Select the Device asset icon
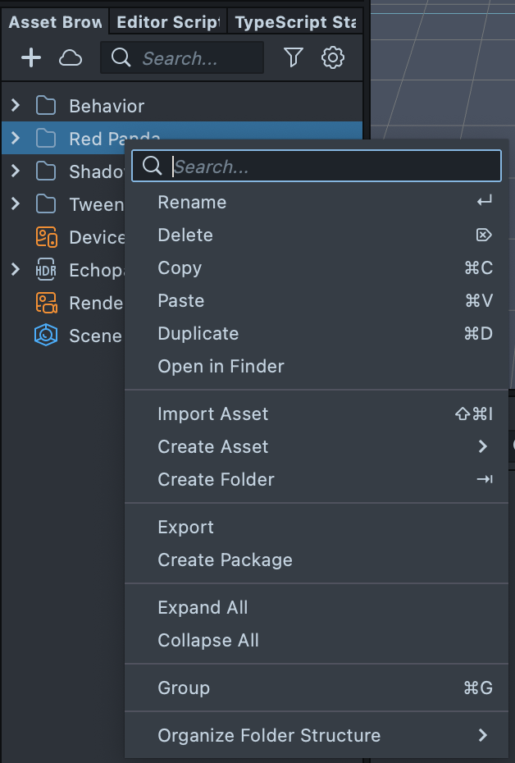The image size is (515, 763). pos(46,237)
